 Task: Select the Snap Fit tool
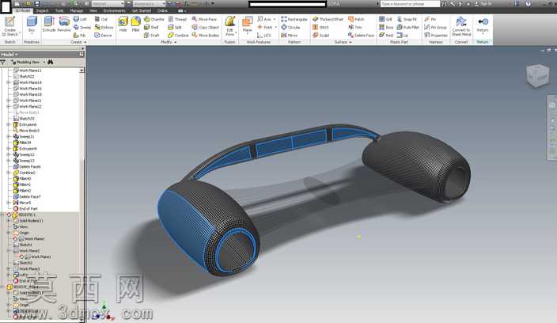(x=407, y=19)
